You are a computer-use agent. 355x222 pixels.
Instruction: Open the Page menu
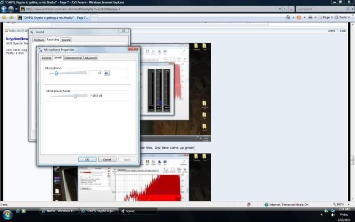point(326,17)
